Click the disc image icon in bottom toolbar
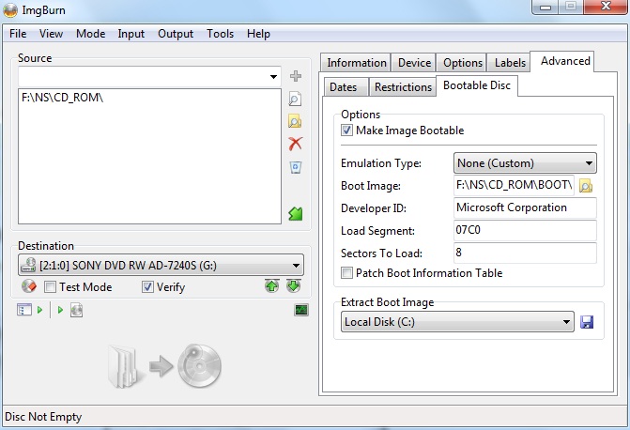Screen dimensions: 630x430 pos(76,310)
